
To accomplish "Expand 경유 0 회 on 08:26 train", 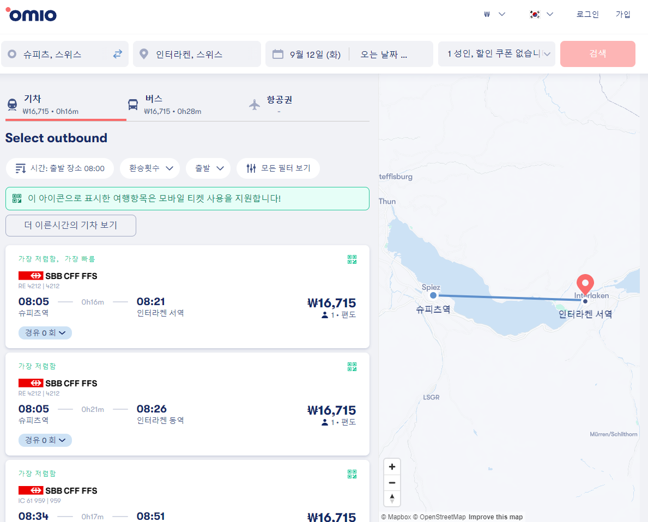I will [45, 440].
